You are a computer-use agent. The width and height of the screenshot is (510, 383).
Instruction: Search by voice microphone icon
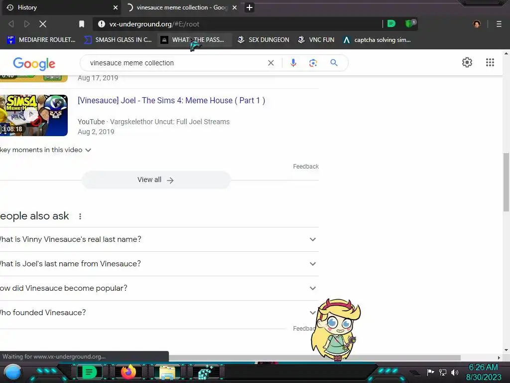point(293,63)
